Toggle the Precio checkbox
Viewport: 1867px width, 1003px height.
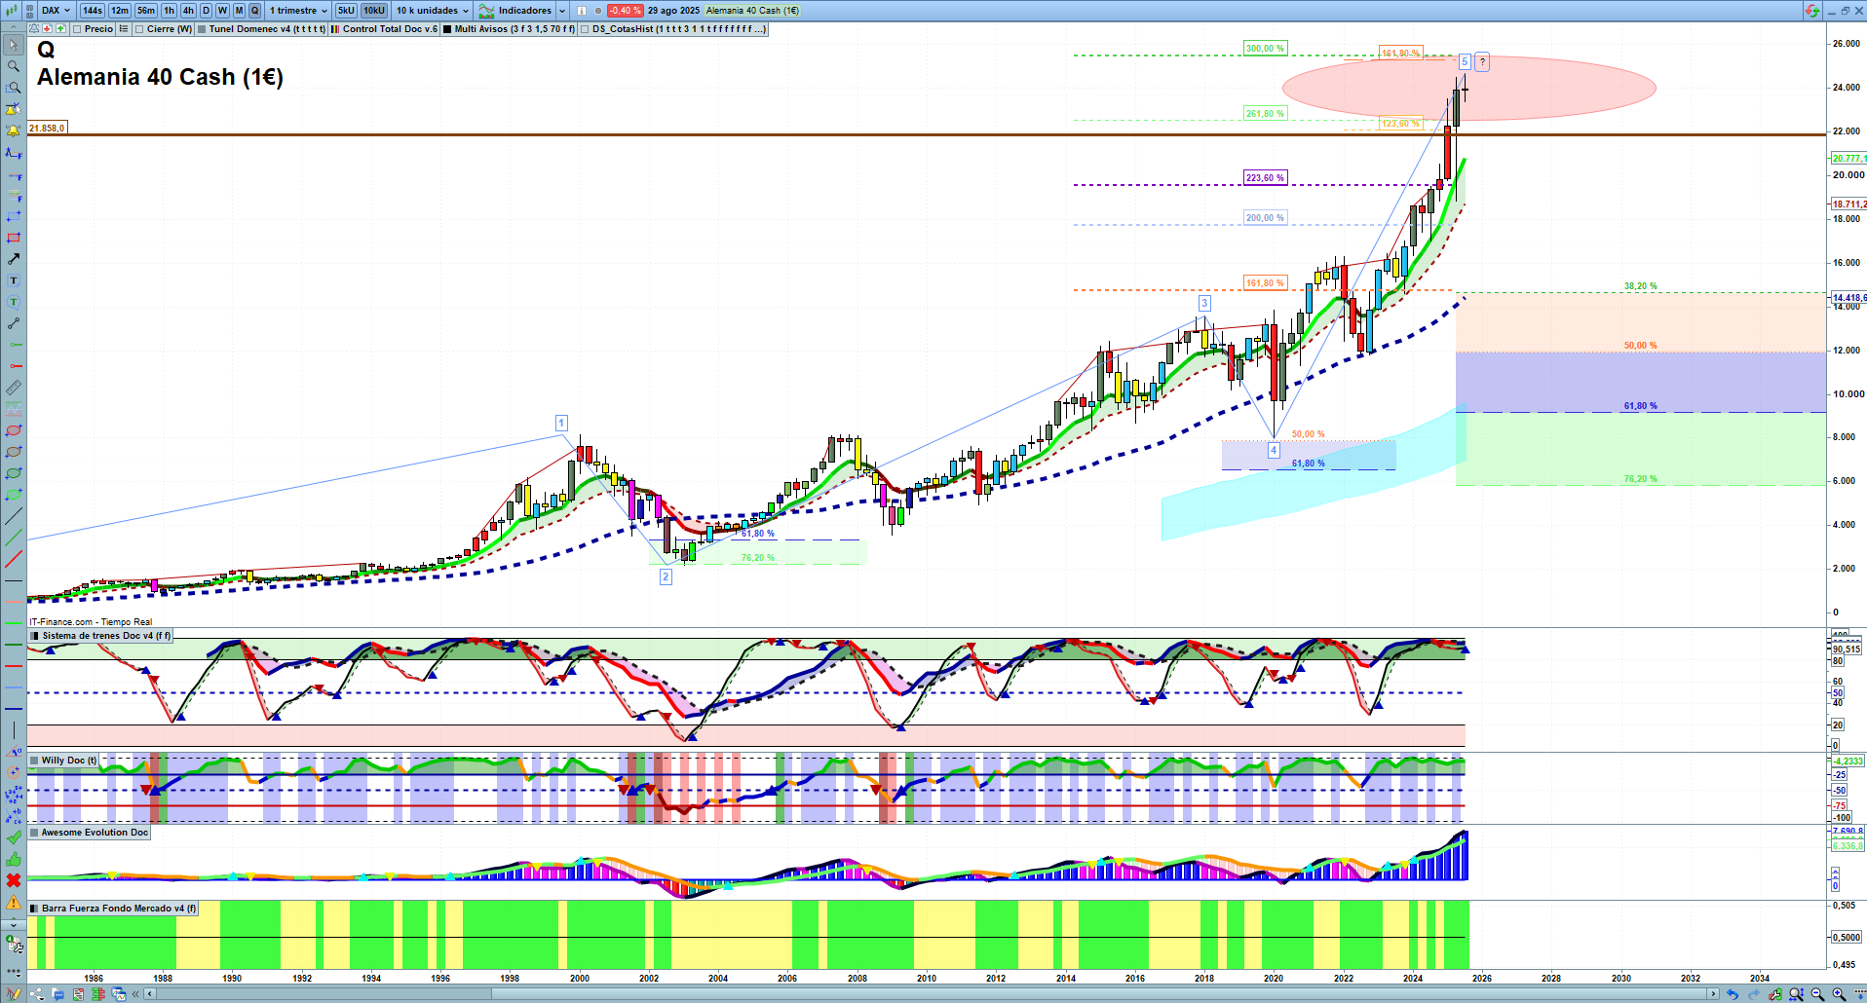(x=78, y=29)
